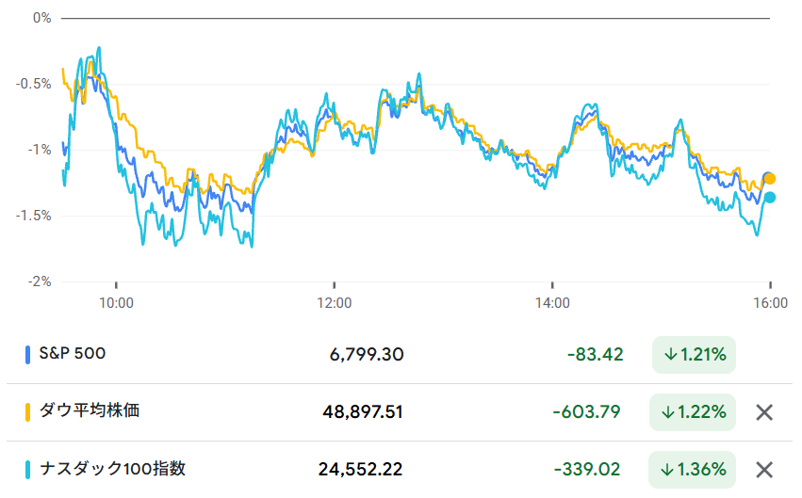Click the Nasdaq ↓1.36% change badge
This screenshot has width=802, height=498.
(x=693, y=469)
